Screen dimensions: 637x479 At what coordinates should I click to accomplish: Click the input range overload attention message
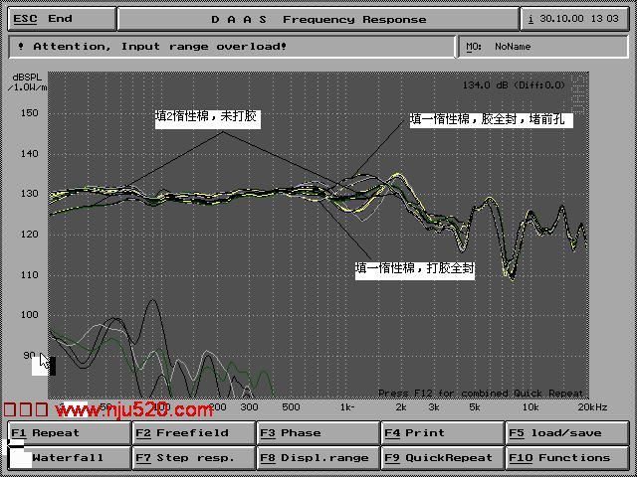231,46
